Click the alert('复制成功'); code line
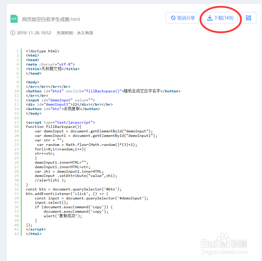The image size is (262, 261). (63, 216)
